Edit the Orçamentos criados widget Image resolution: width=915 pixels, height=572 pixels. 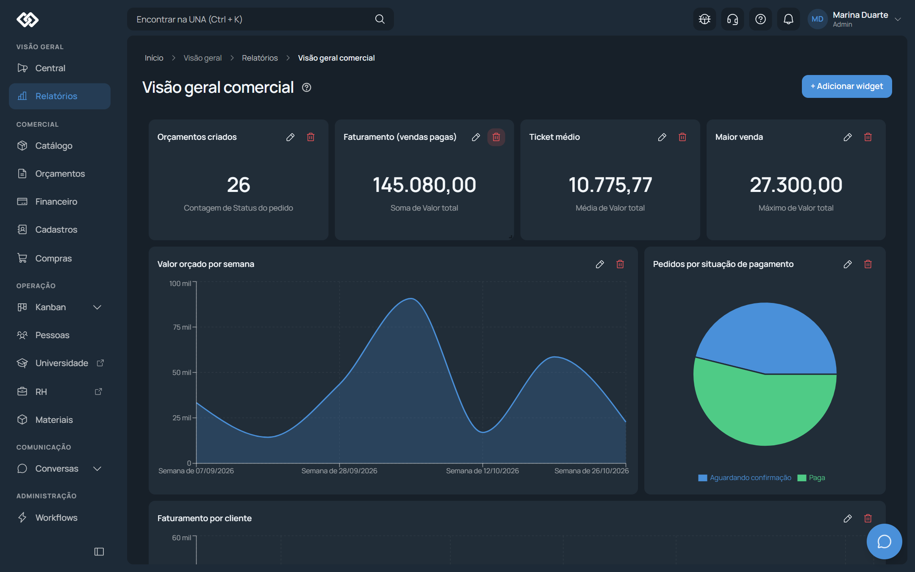290,137
